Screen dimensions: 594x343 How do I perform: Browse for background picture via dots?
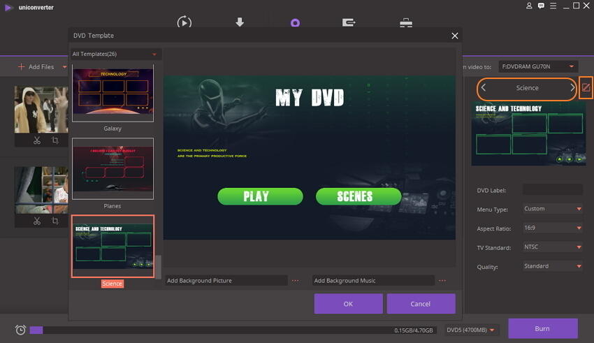[295, 281]
